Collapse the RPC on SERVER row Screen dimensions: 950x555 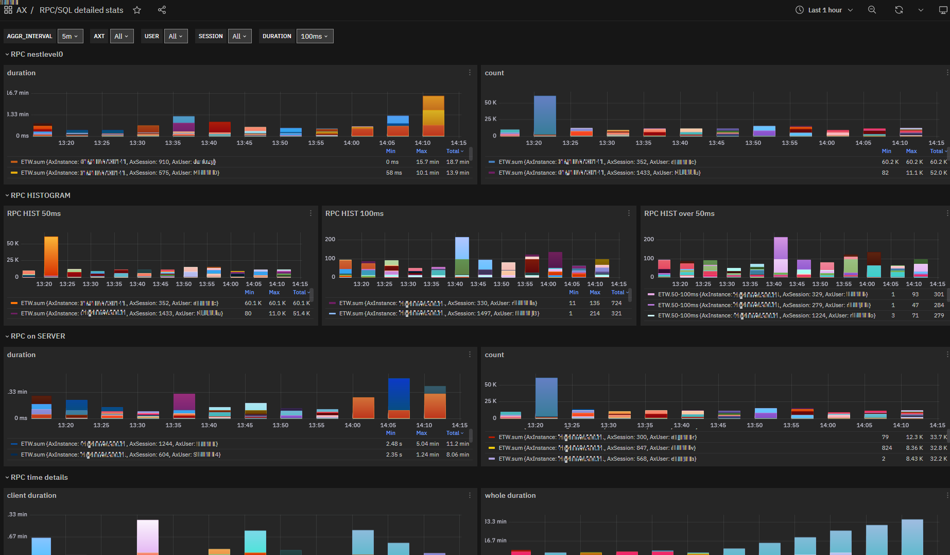pos(35,336)
